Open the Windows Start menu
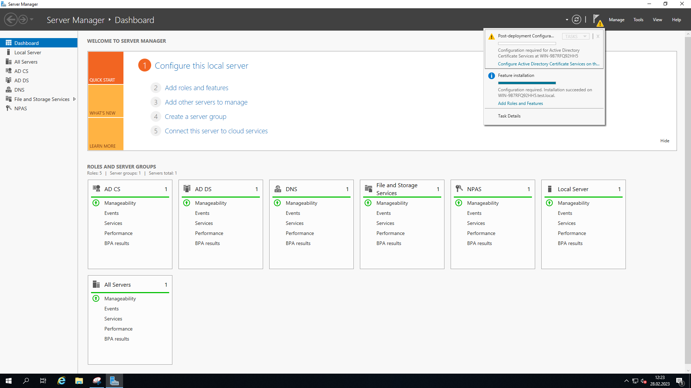 9,381
